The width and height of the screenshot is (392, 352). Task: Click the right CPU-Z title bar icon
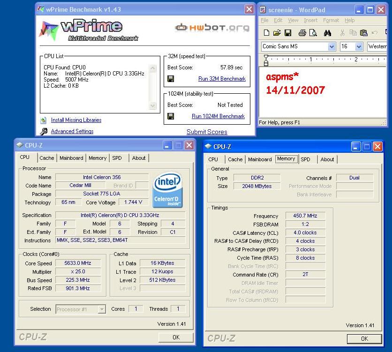click(x=208, y=146)
